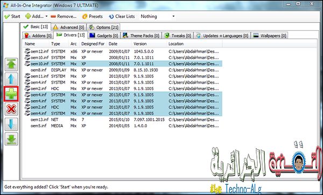Click the Start button with green checkmark
Viewport: 323px width, 195px height.
(12, 17)
